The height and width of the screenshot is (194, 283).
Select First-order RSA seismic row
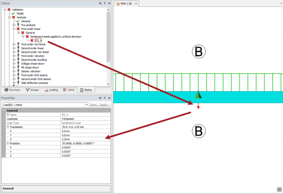tap(34, 75)
